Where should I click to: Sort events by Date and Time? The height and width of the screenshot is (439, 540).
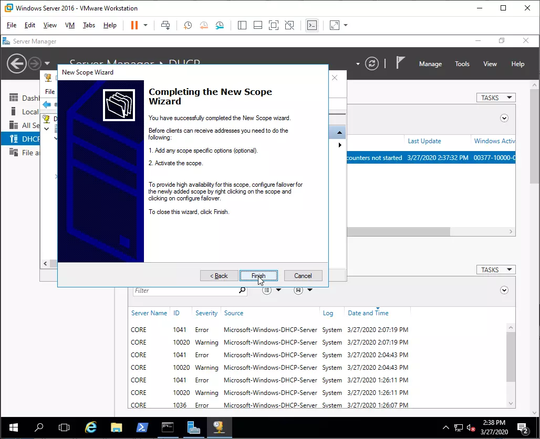(x=368, y=313)
